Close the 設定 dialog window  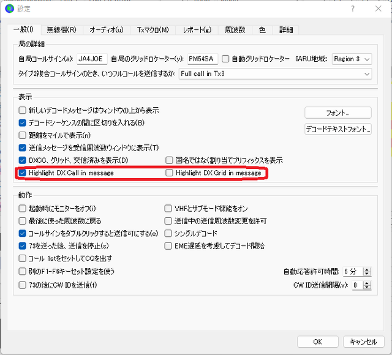coord(379,9)
